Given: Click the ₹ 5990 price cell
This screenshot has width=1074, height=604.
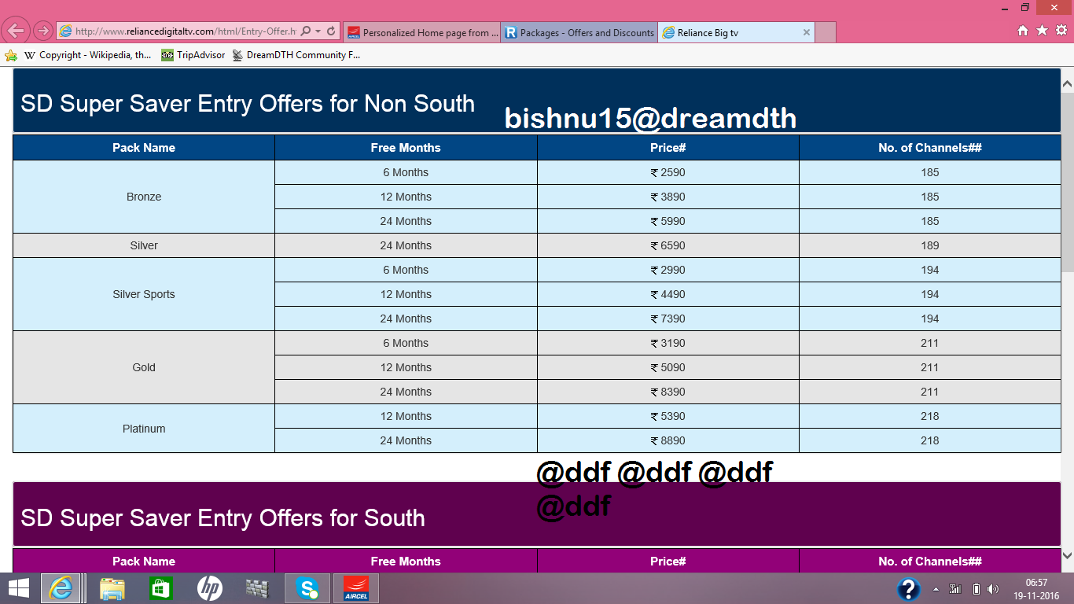Looking at the screenshot, I should pos(668,221).
